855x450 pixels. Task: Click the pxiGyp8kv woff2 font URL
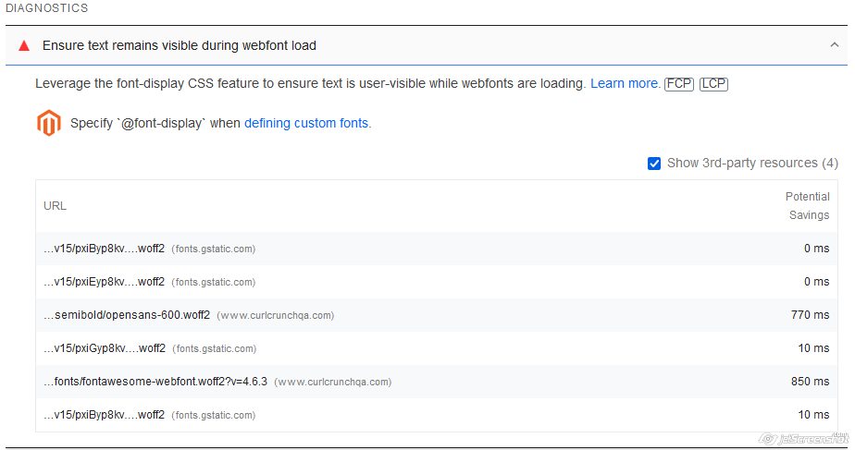click(x=105, y=348)
